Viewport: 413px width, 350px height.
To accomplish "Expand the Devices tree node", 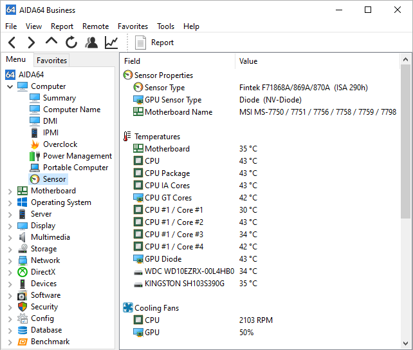I will 10,284.
